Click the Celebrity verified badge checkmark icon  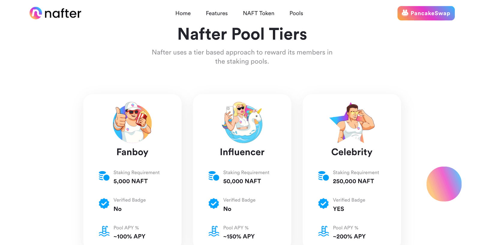pyautogui.click(x=323, y=204)
